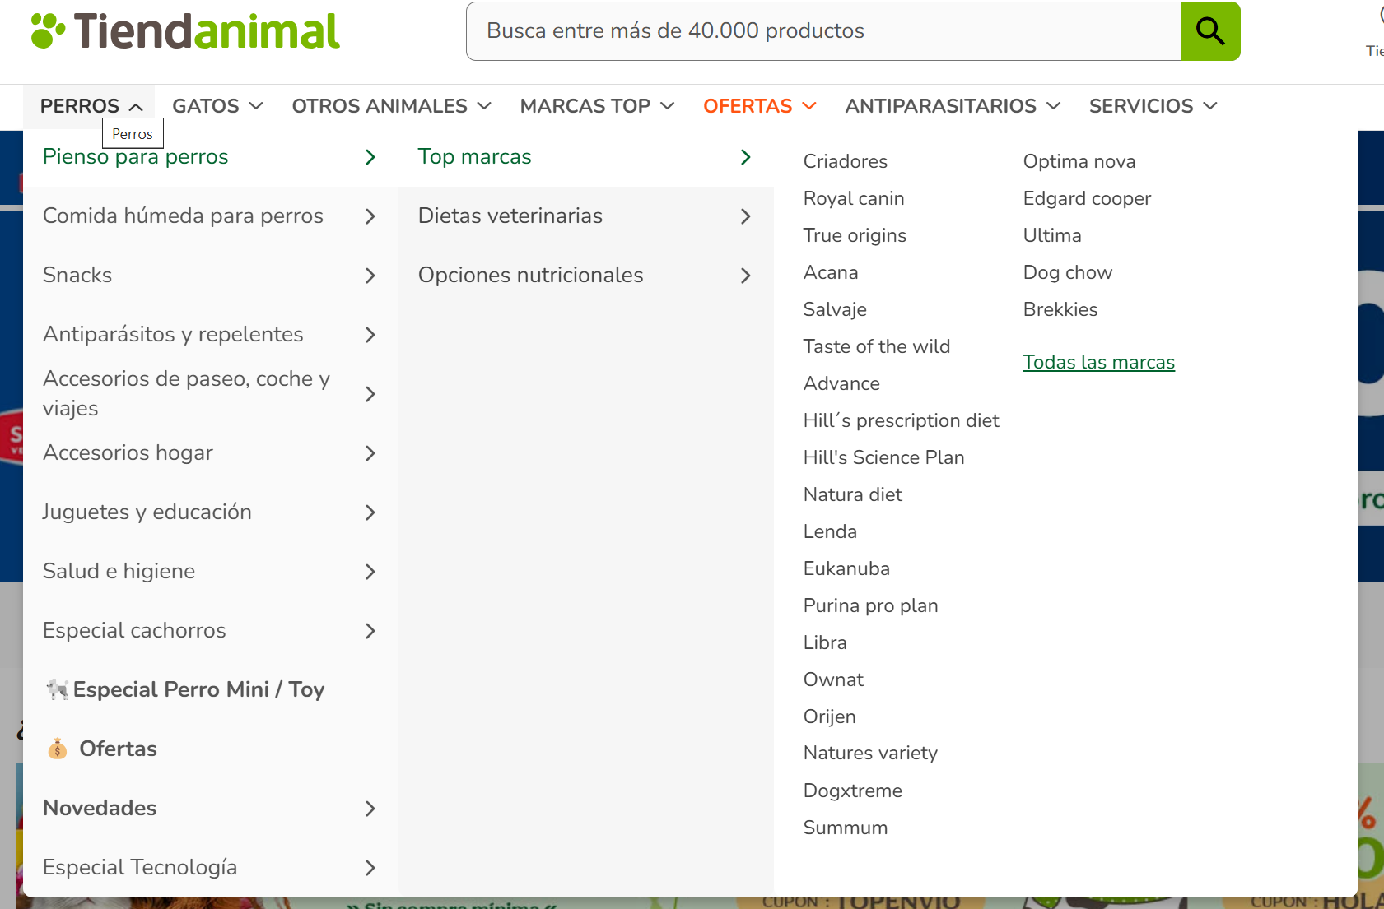The image size is (1384, 909).
Task: Expand the ANTIPARASITARIOS dropdown
Action: [x=952, y=106]
